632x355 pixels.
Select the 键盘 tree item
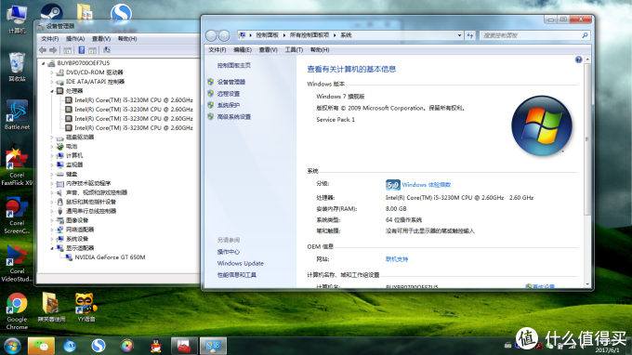tap(72, 175)
